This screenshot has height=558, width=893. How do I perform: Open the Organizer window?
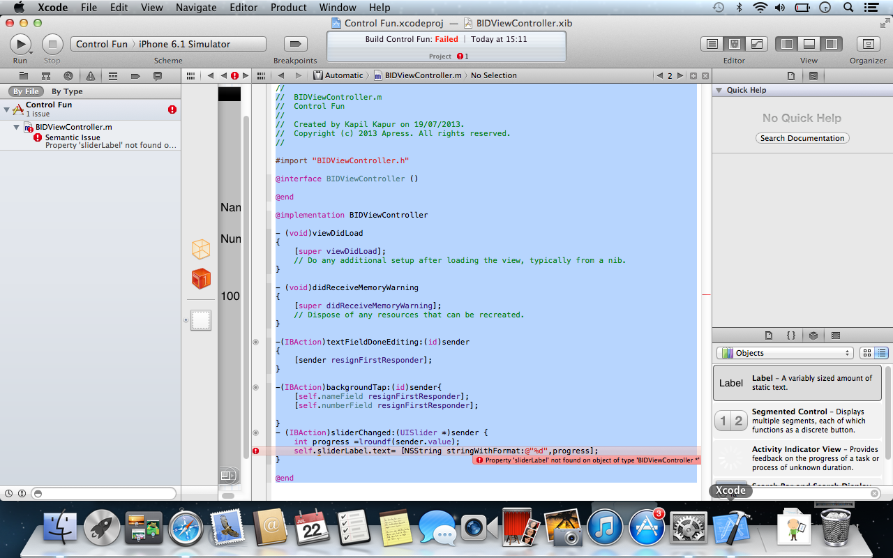tap(868, 44)
